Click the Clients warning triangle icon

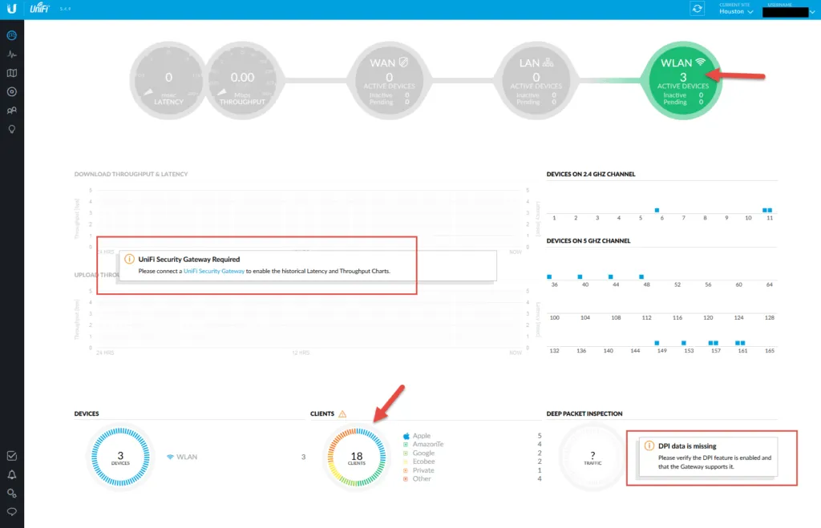(342, 414)
